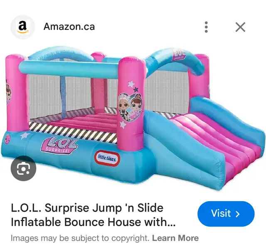Open the three-dot more options menu
Viewport: 266px width, 244px height.
[206, 27]
